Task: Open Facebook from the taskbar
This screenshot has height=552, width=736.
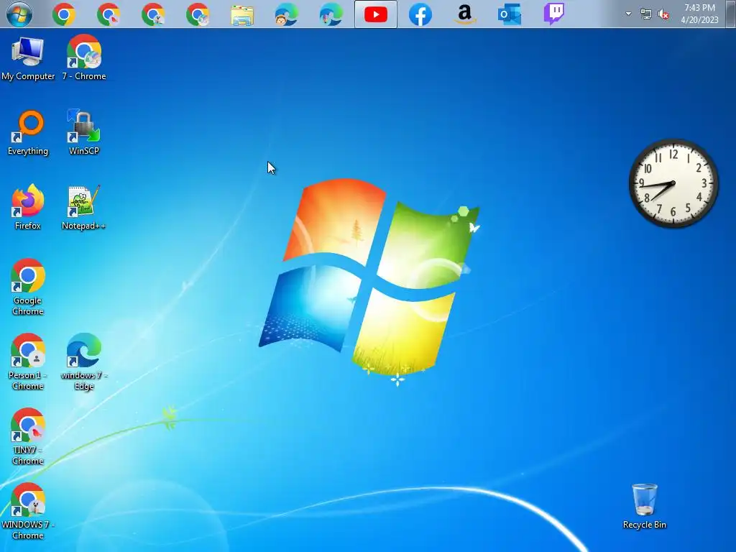Action: tap(420, 14)
